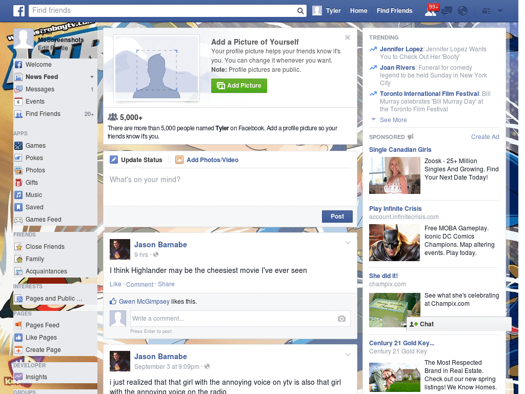This screenshot has width=525, height=394.
Task: Click Create Ad link
Action: tap(485, 136)
